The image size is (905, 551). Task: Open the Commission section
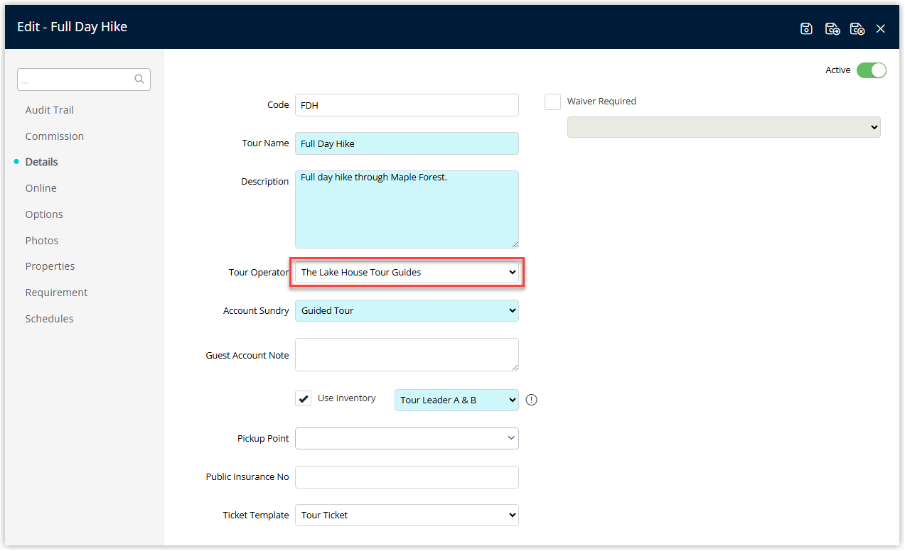pyautogui.click(x=55, y=136)
